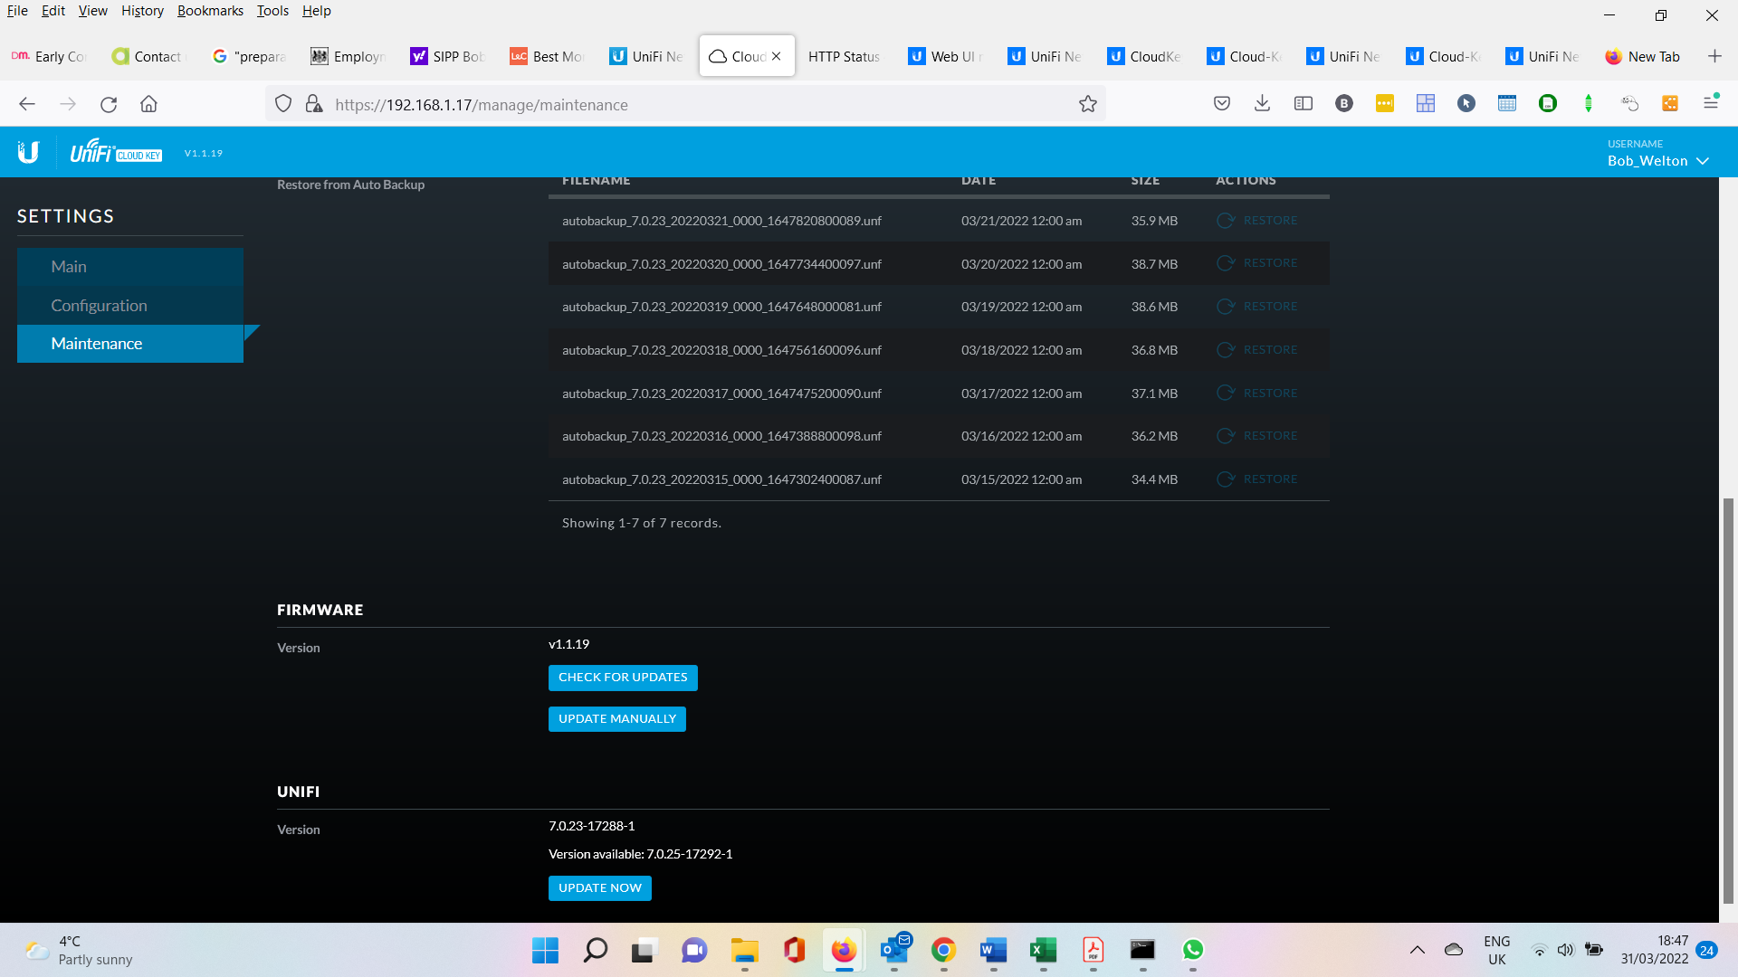The image size is (1738, 977).
Task: Open browser home page icon
Action: coord(149,104)
